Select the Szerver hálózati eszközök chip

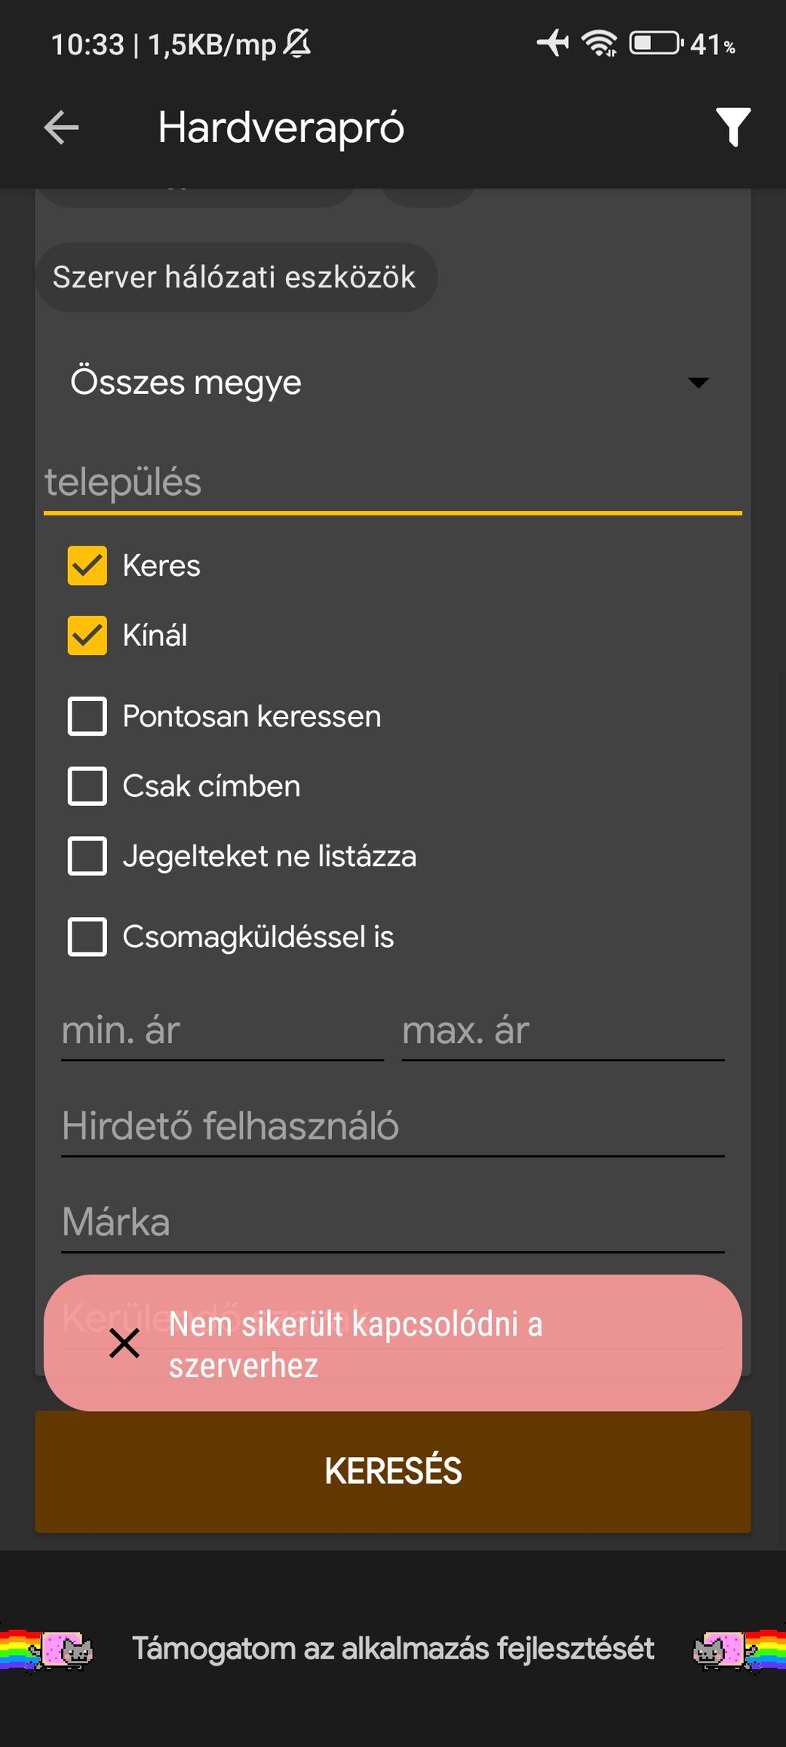click(x=235, y=277)
